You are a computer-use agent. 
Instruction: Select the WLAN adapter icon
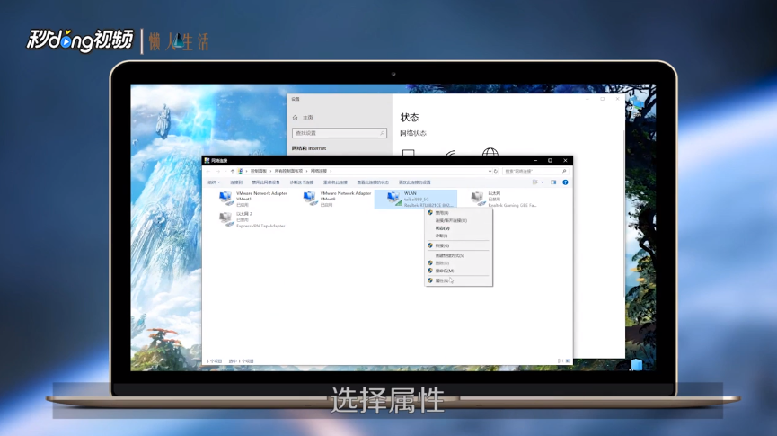pyautogui.click(x=394, y=199)
